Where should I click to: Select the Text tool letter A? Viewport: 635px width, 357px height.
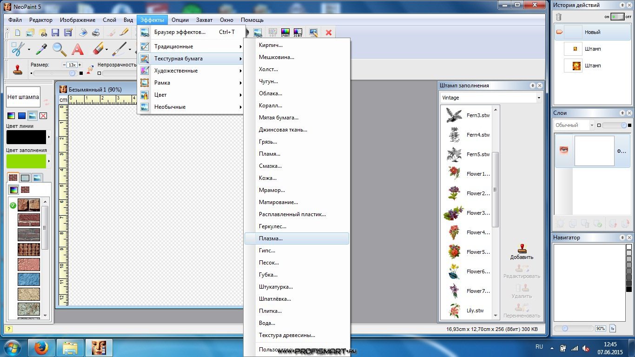pos(78,49)
